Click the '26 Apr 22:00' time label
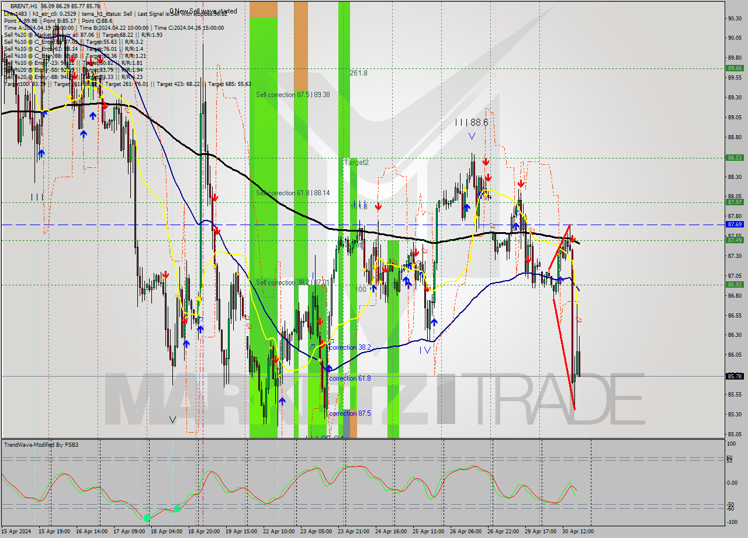Viewport: 748px width, 538px height. pyautogui.click(x=504, y=531)
